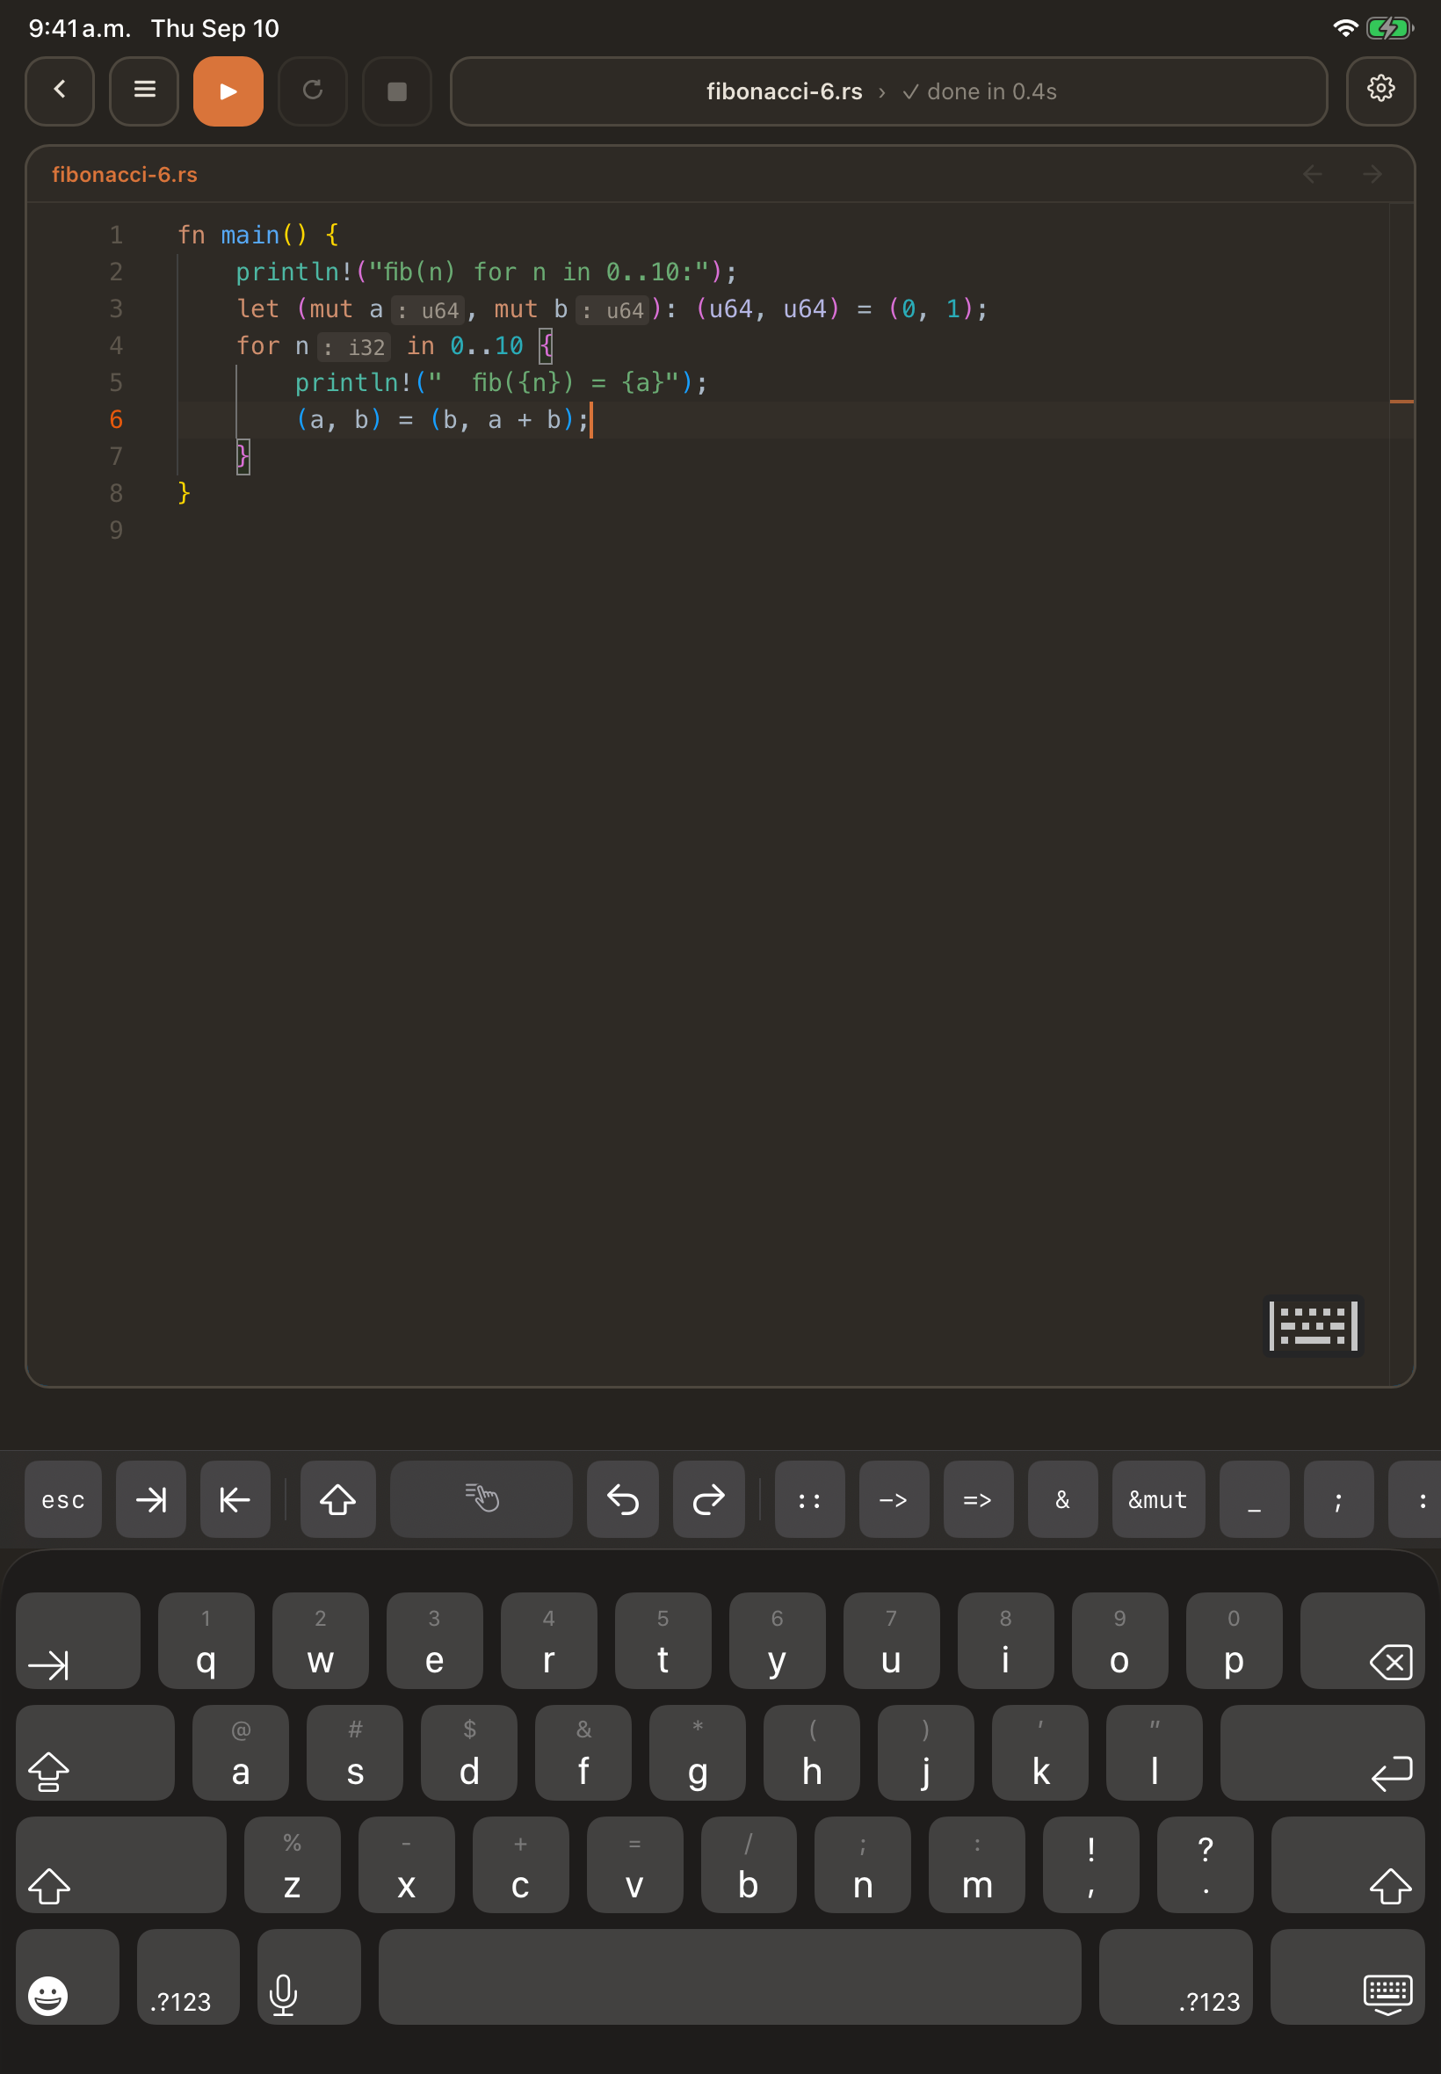Switch to the left .?123 symbols keyboard
The image size is (1441, 2074).
point(188,1976)
